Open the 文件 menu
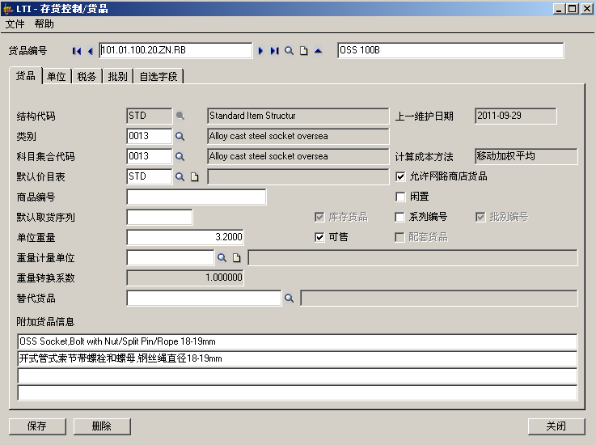 15,24
